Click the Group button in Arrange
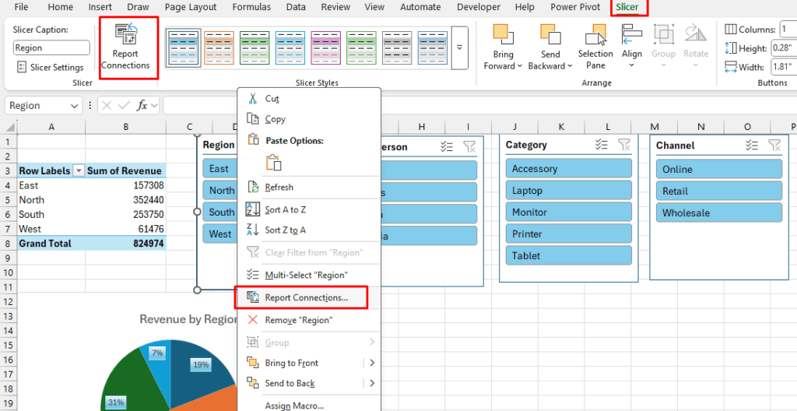Screen dimensions: 797x411 pyautogui.click(x=663, y=47)
